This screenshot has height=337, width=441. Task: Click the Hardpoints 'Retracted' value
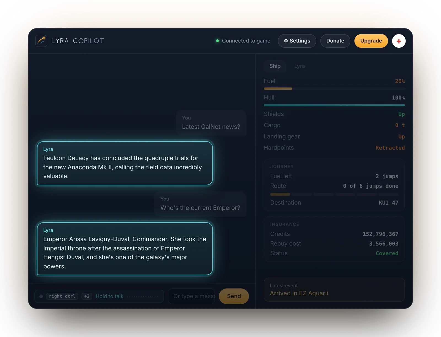tap(390, 148)
